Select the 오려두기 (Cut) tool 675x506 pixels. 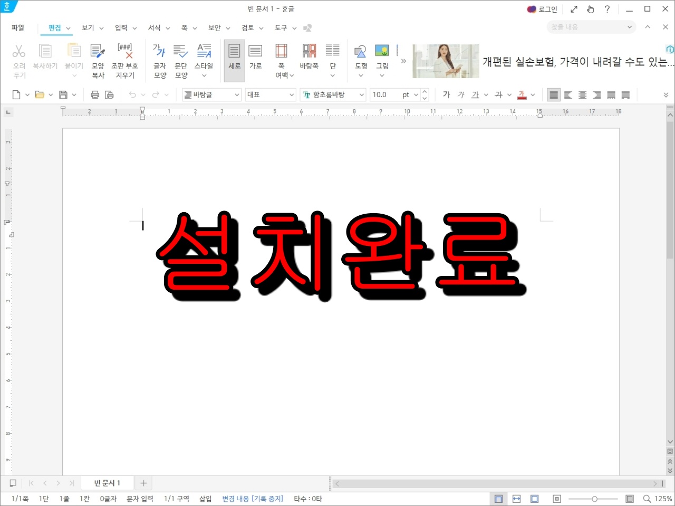pos(18,58)
